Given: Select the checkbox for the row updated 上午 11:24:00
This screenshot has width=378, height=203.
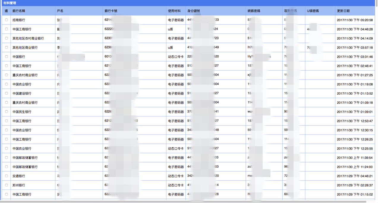Looking at the screenshot, I should [x=7, y=167].
